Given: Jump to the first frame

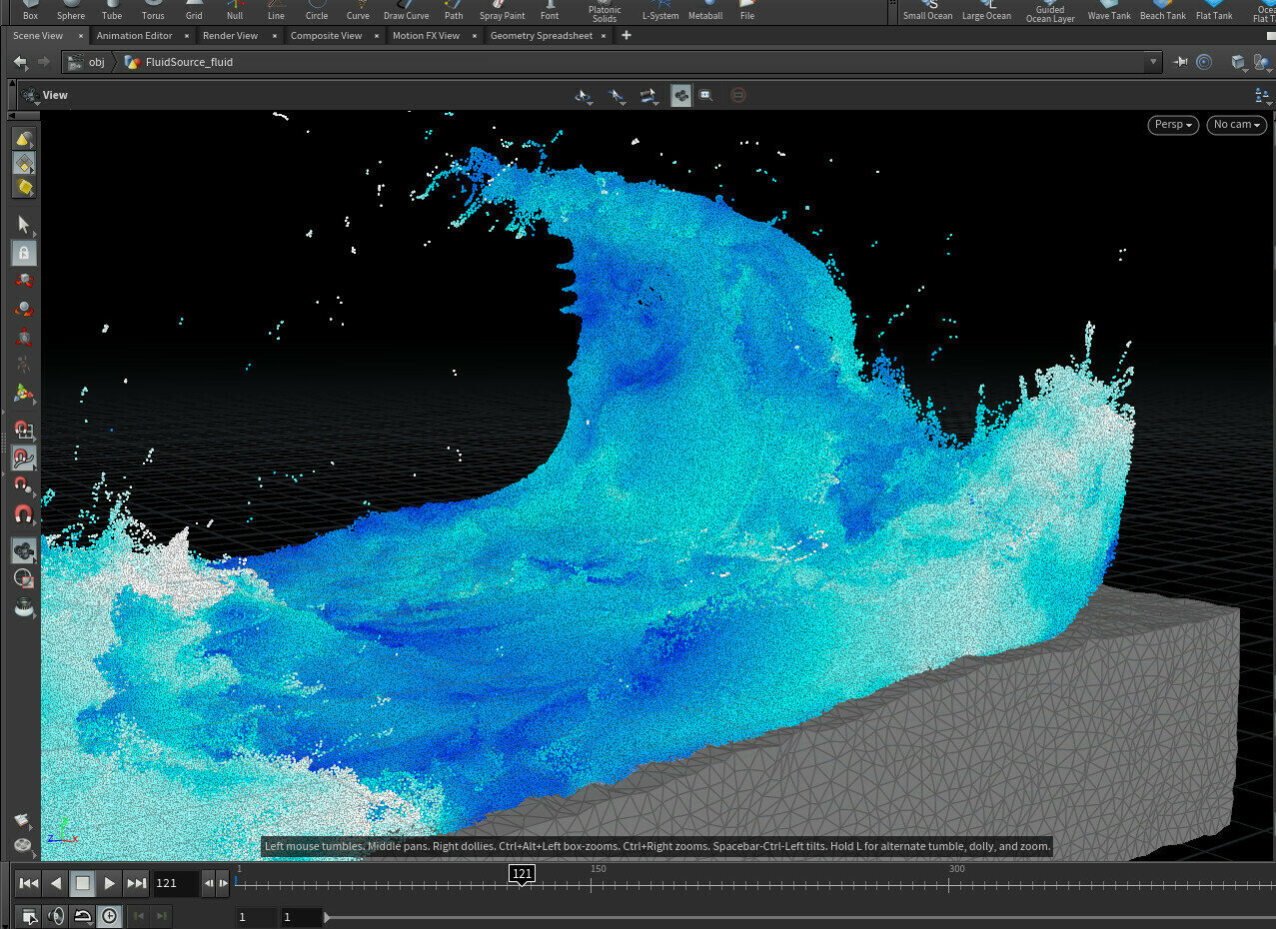Looking at the screenshot, I should pos(29,883).
